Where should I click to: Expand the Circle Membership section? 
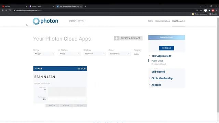pyautogui.click(x=162, y=78)
